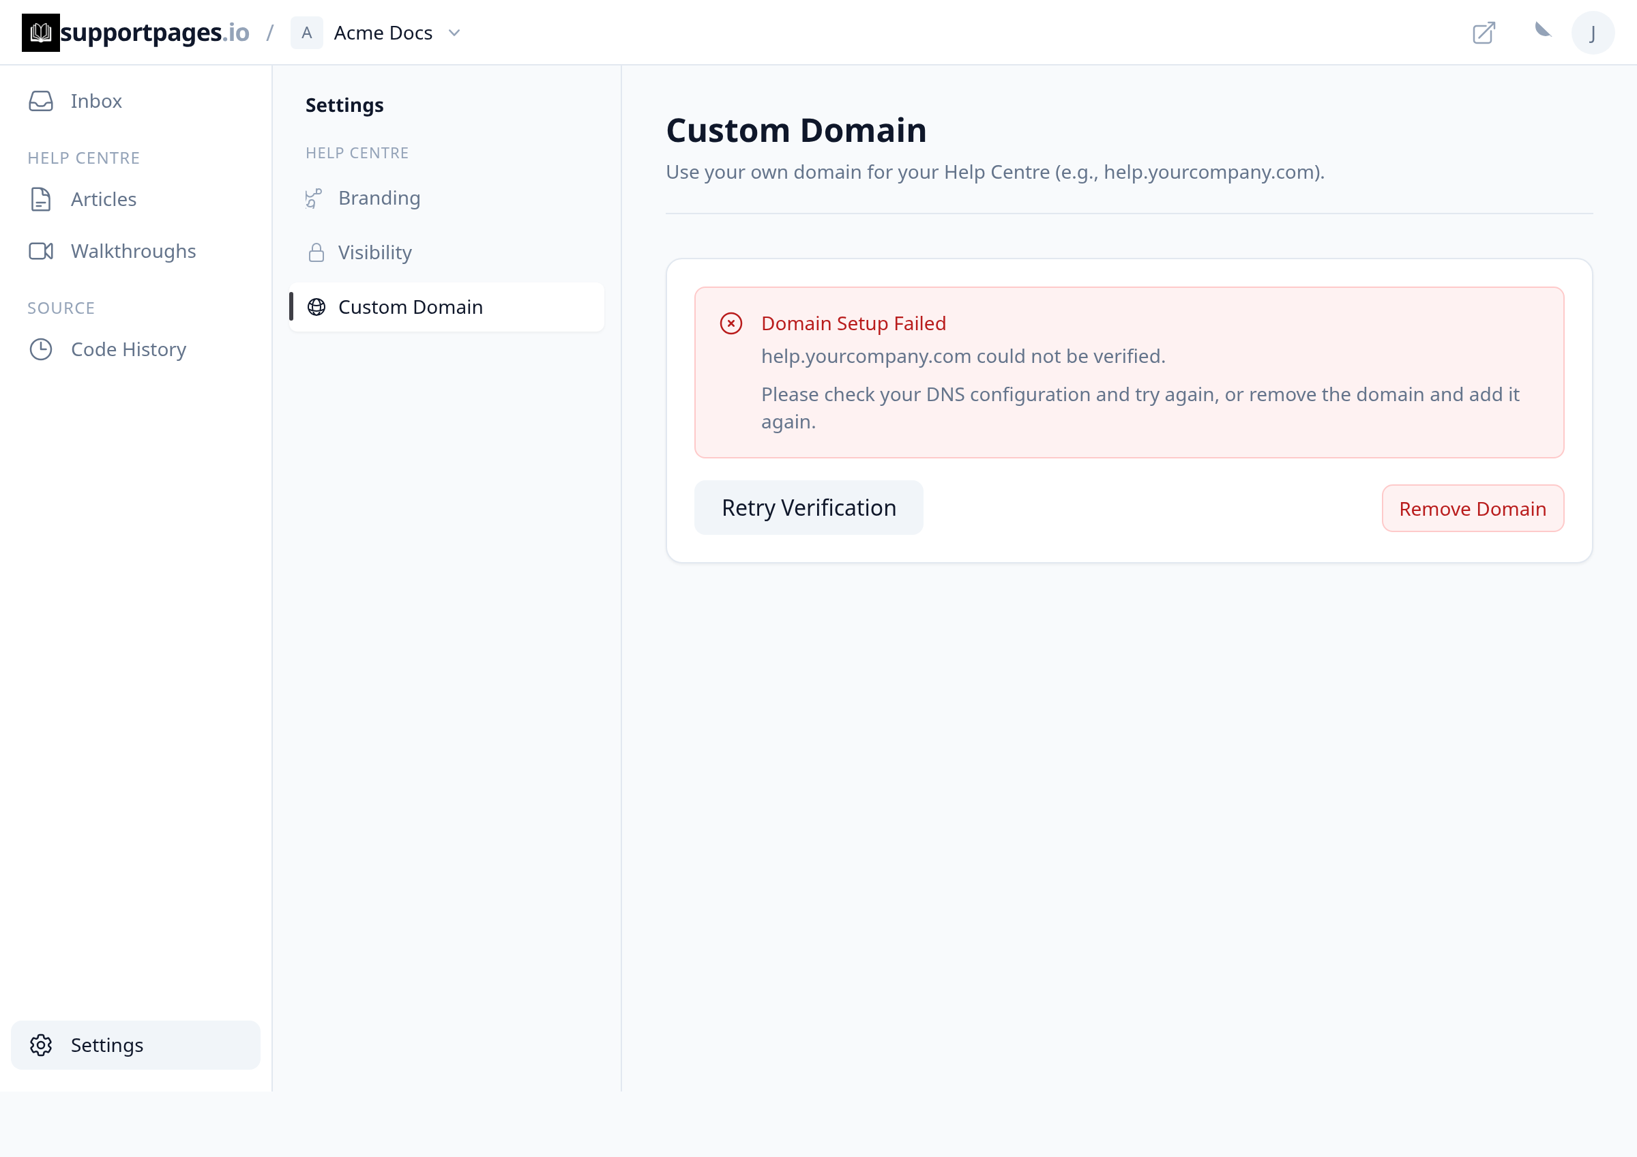Click the supportpages.io brand name link
The height and width of the screenshot is (1157, 1637).
155,33
